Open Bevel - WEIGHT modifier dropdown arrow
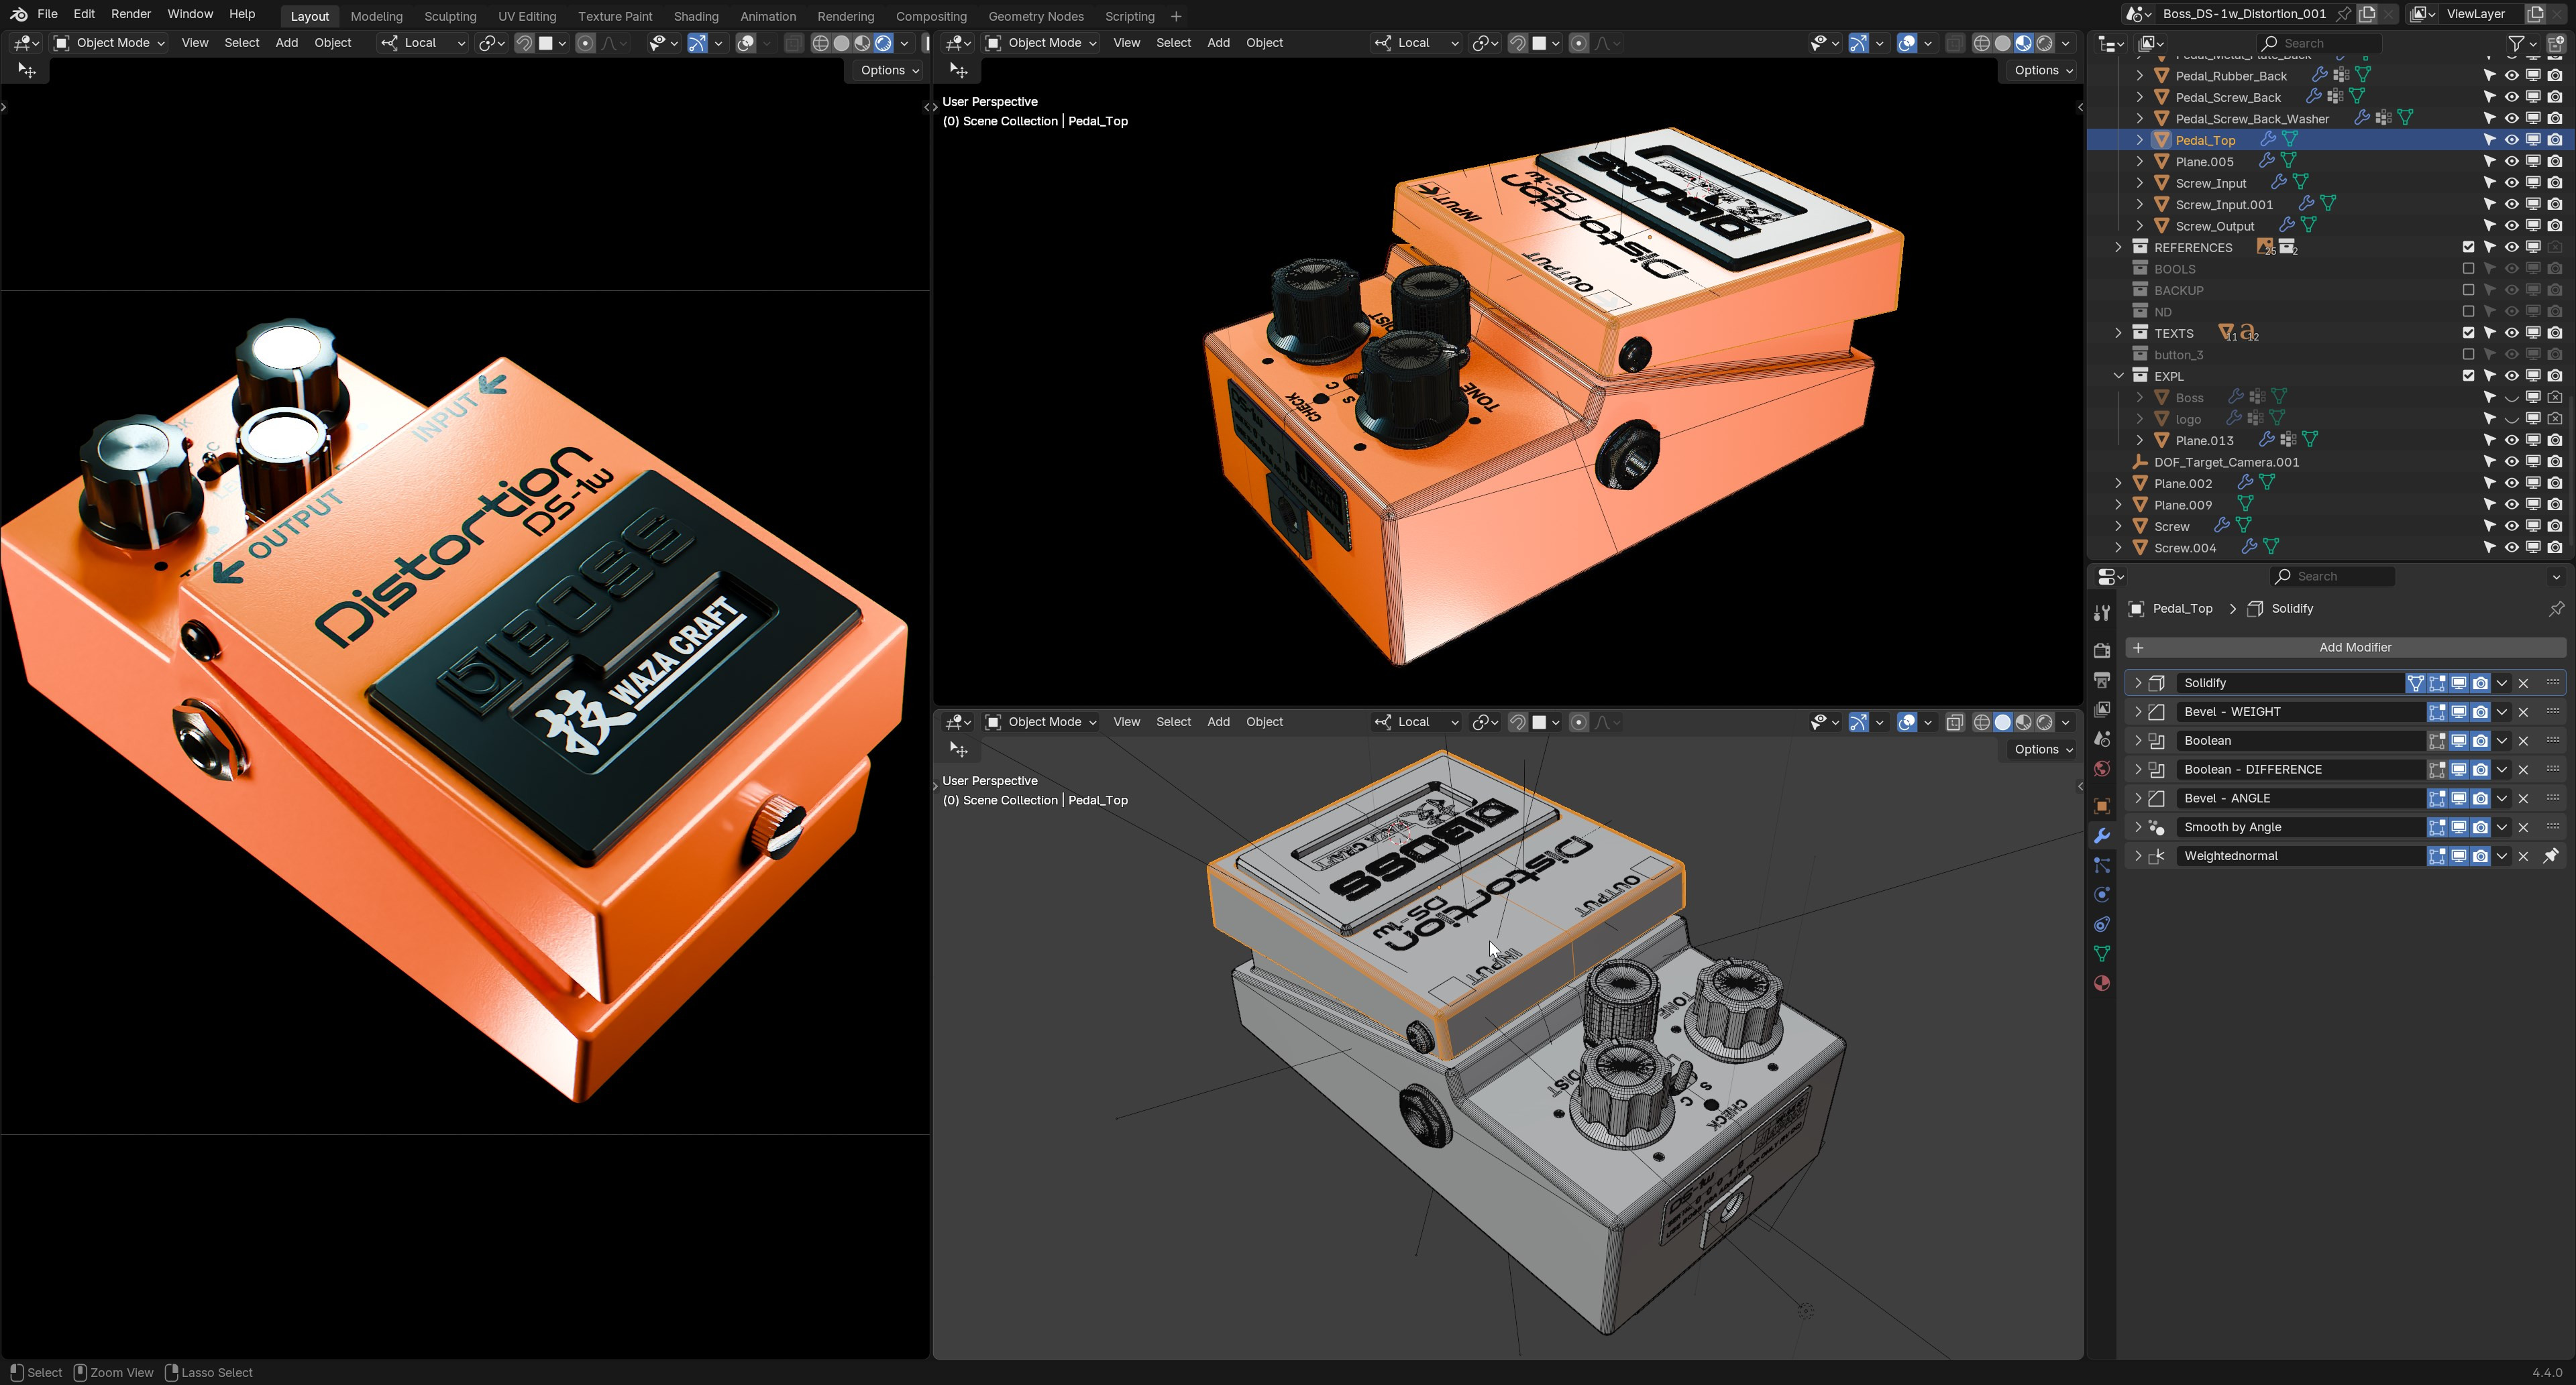The height and width of the screenshot is (1385, 2576). point(2502,713)
